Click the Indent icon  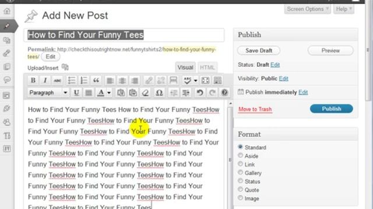pos(186,93)
